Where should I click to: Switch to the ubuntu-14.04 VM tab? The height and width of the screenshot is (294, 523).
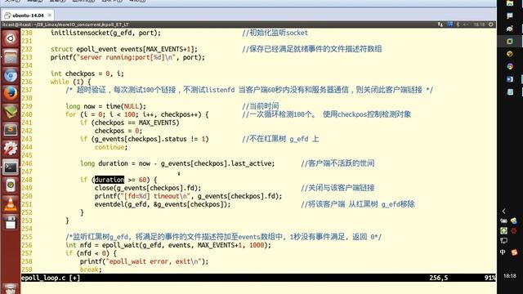pyautogui.click(x=28, y=16)
